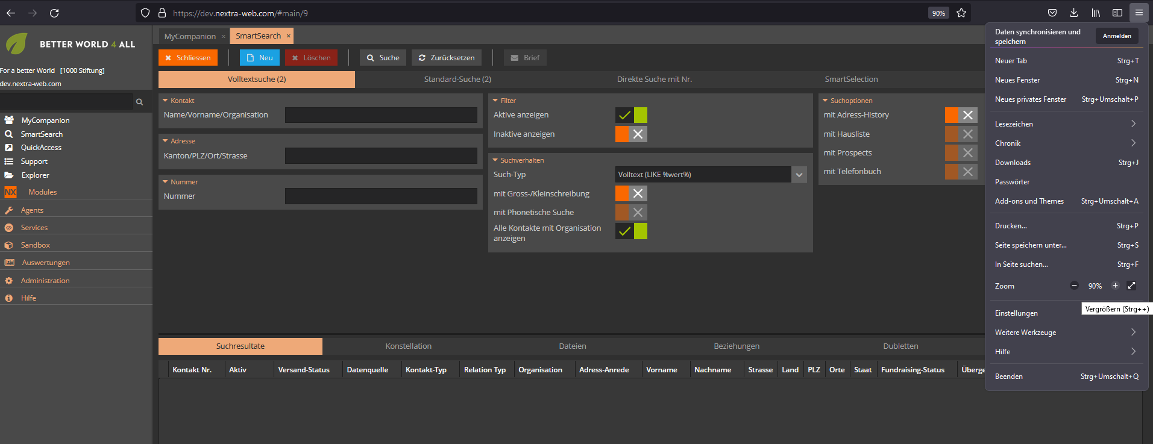Bookmark page with star icon

(961, 13)
